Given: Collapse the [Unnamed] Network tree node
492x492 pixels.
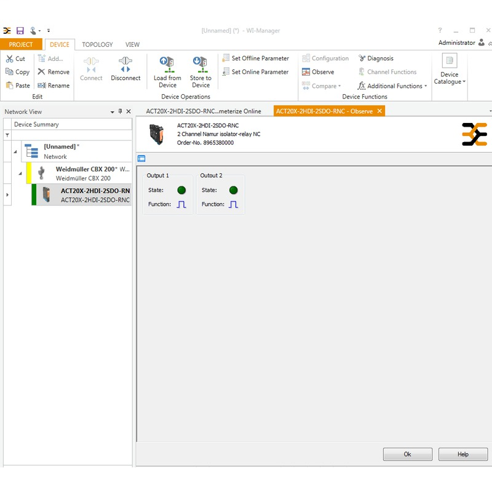Looking at the screenshot, I should [x=15, y=152].
